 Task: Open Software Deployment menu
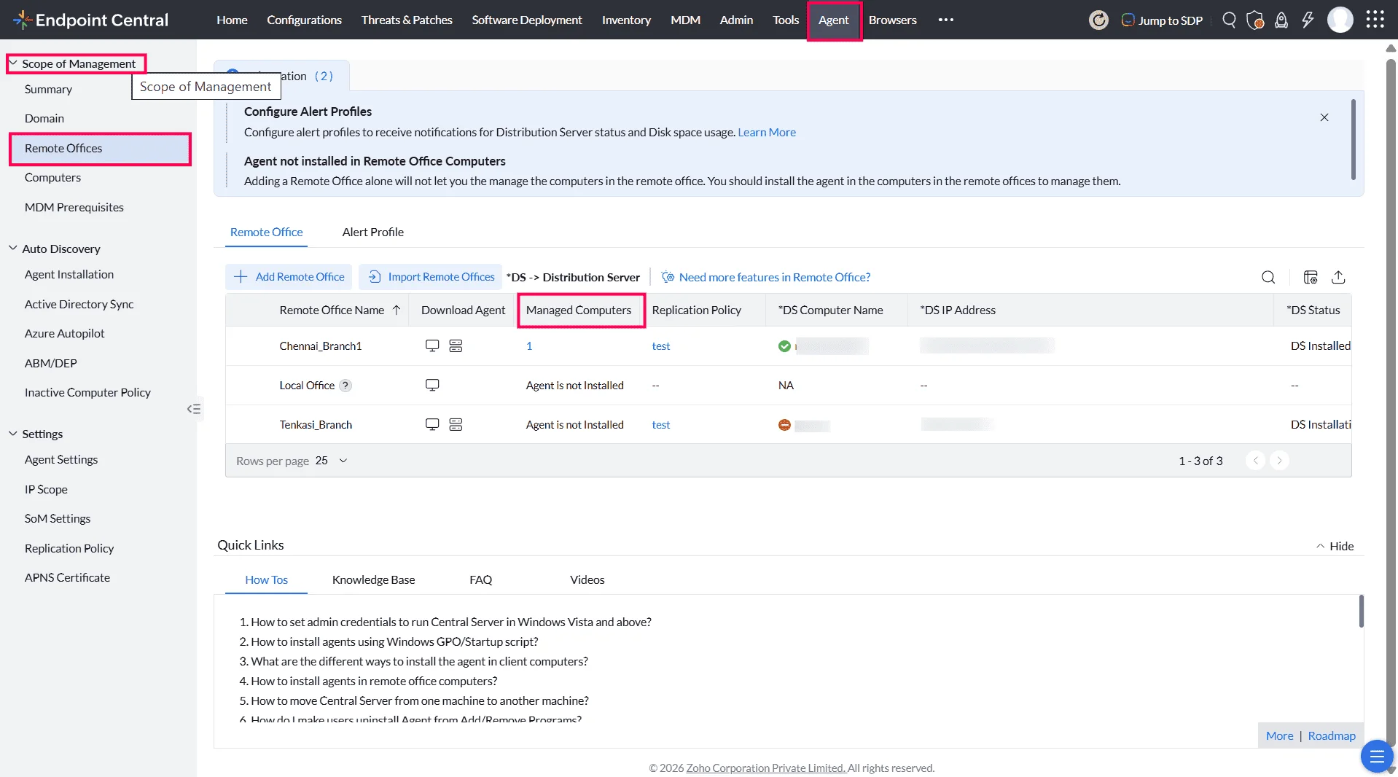pyautogui.click(x=527, y=20)
